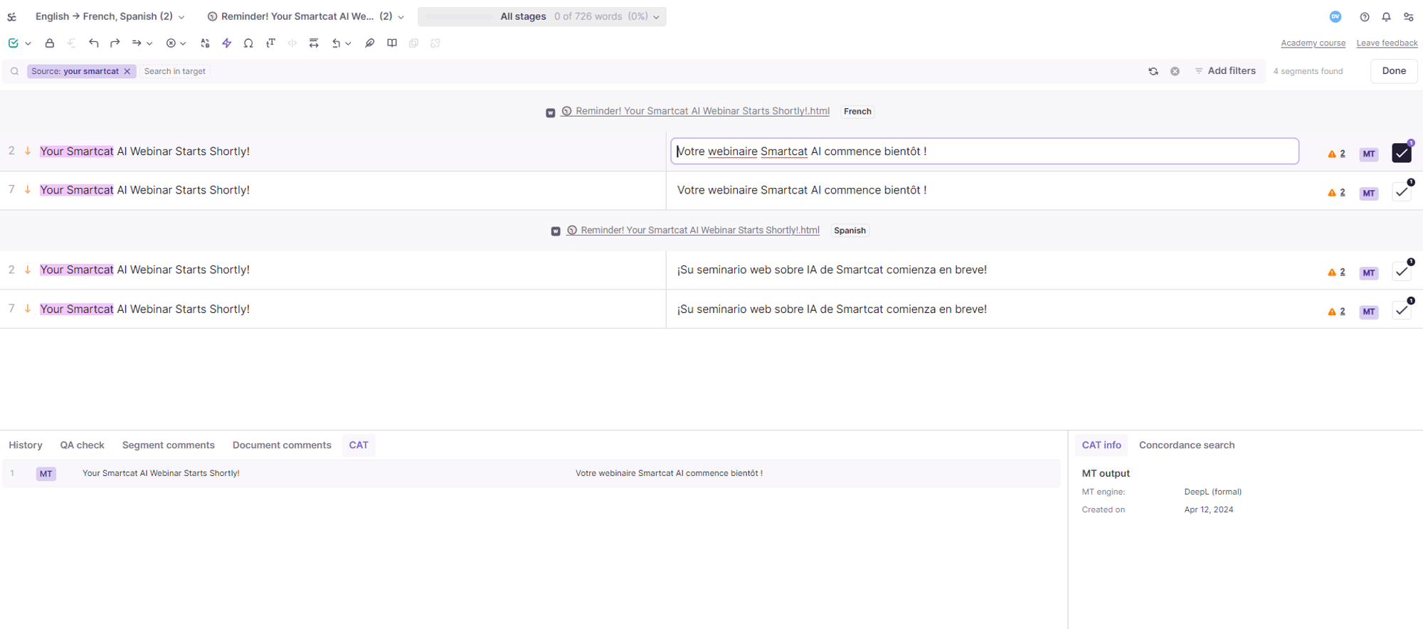Switch to the History tab

pos(26,445)
